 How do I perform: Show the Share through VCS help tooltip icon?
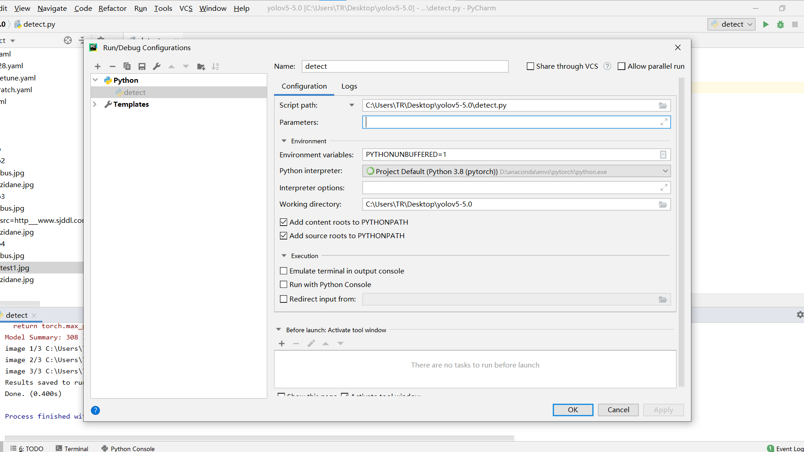pyautogui.click(x=607, y=66)
